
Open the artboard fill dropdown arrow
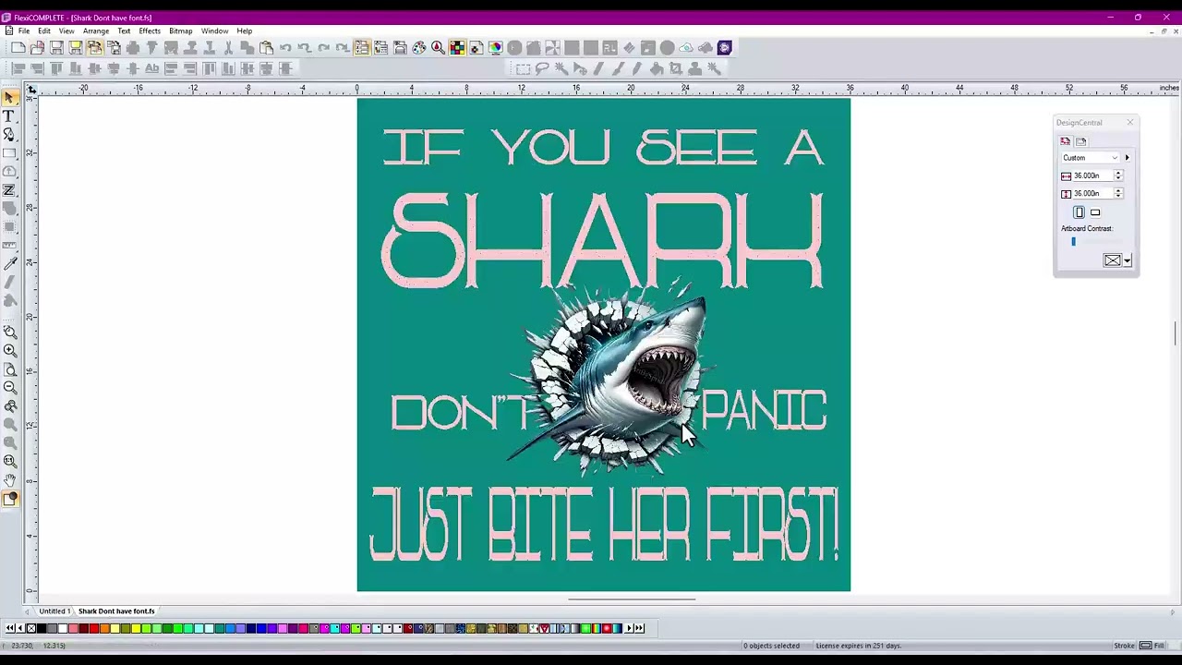pos(1128,261)
